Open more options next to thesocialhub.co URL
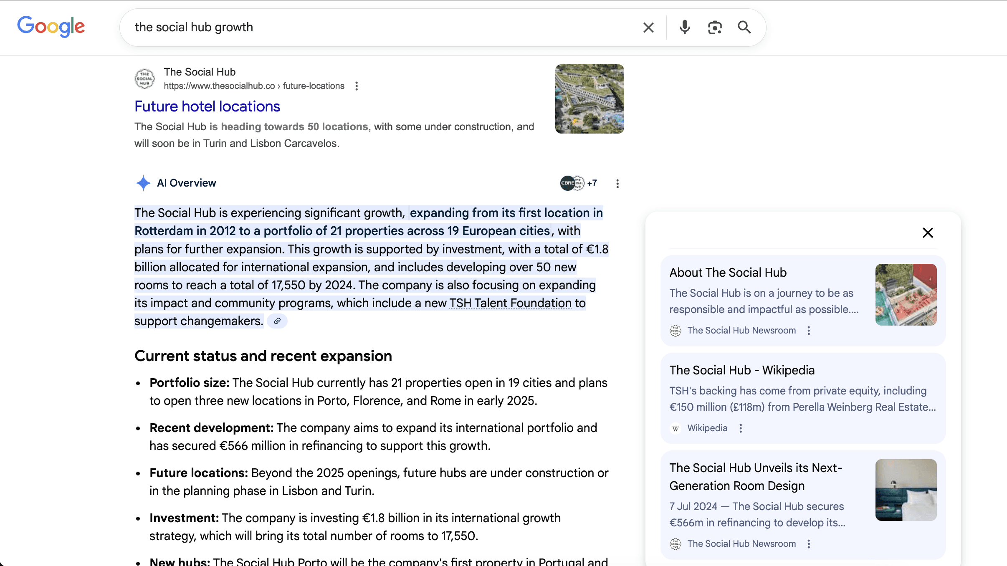This screenshot has width=1007, height=566. 357,86
